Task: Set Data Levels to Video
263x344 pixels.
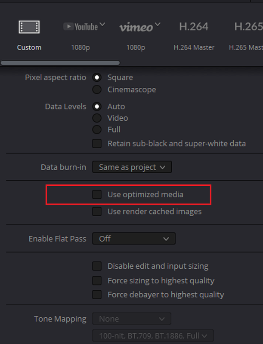Action: coord(97,118)
